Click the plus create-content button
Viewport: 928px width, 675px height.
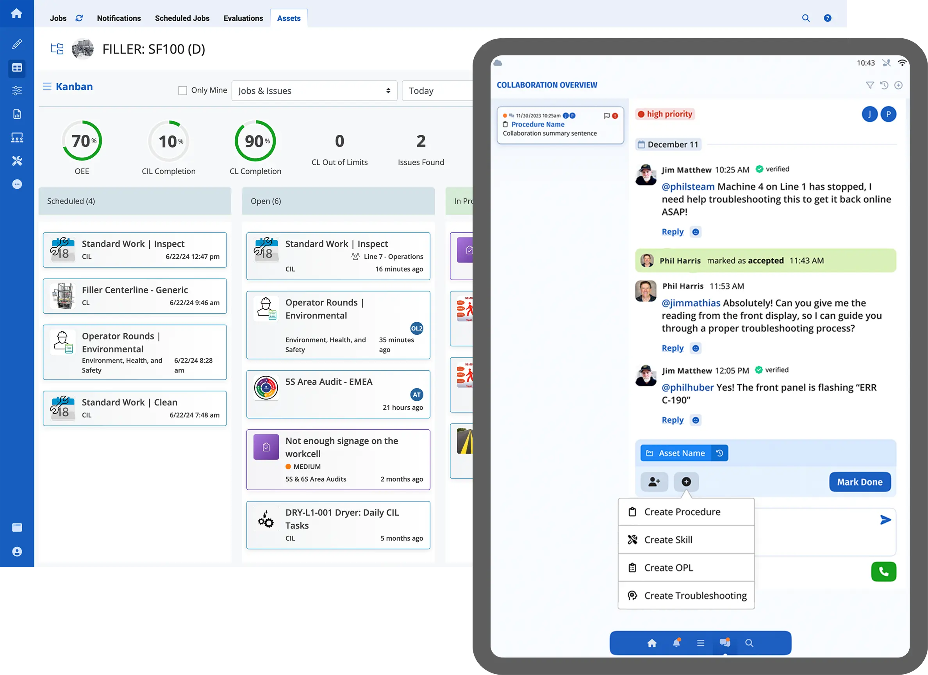click(x=686, y=482)
